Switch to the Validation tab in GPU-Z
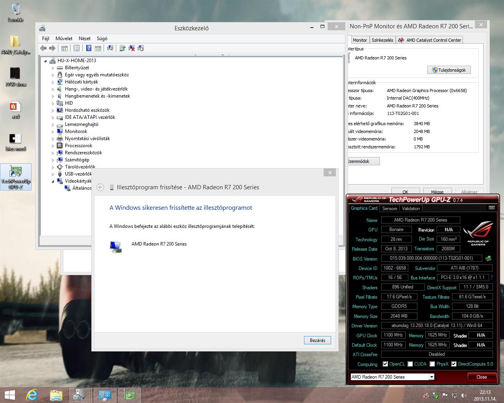The height and width of the screenshot is (403, 504). 411,209
